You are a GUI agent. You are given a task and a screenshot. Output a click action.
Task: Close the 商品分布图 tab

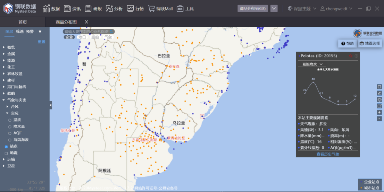click(x=86, y=22)
